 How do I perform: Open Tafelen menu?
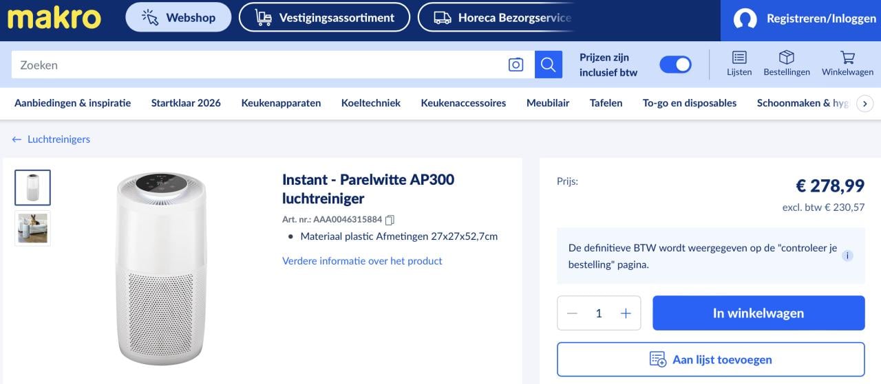[606, 103]
